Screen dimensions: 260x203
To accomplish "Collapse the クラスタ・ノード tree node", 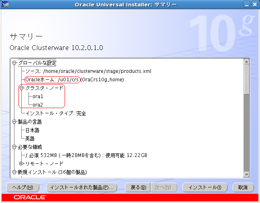I will tap(22, 88).
